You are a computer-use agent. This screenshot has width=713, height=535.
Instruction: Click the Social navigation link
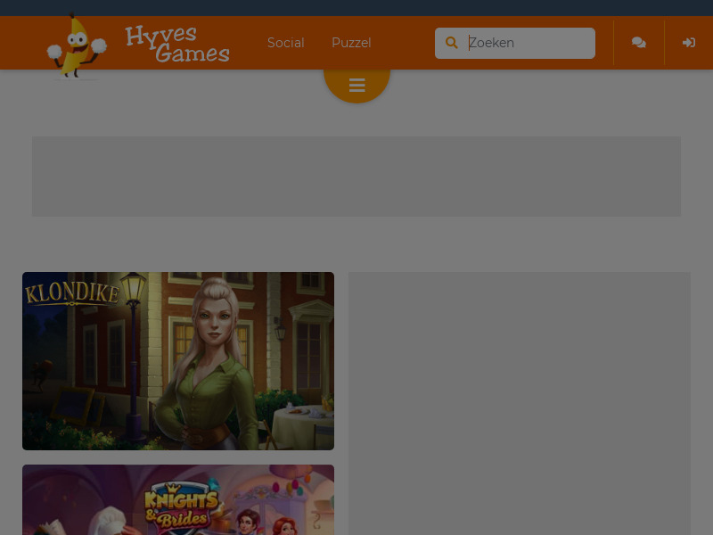[285, 43]
